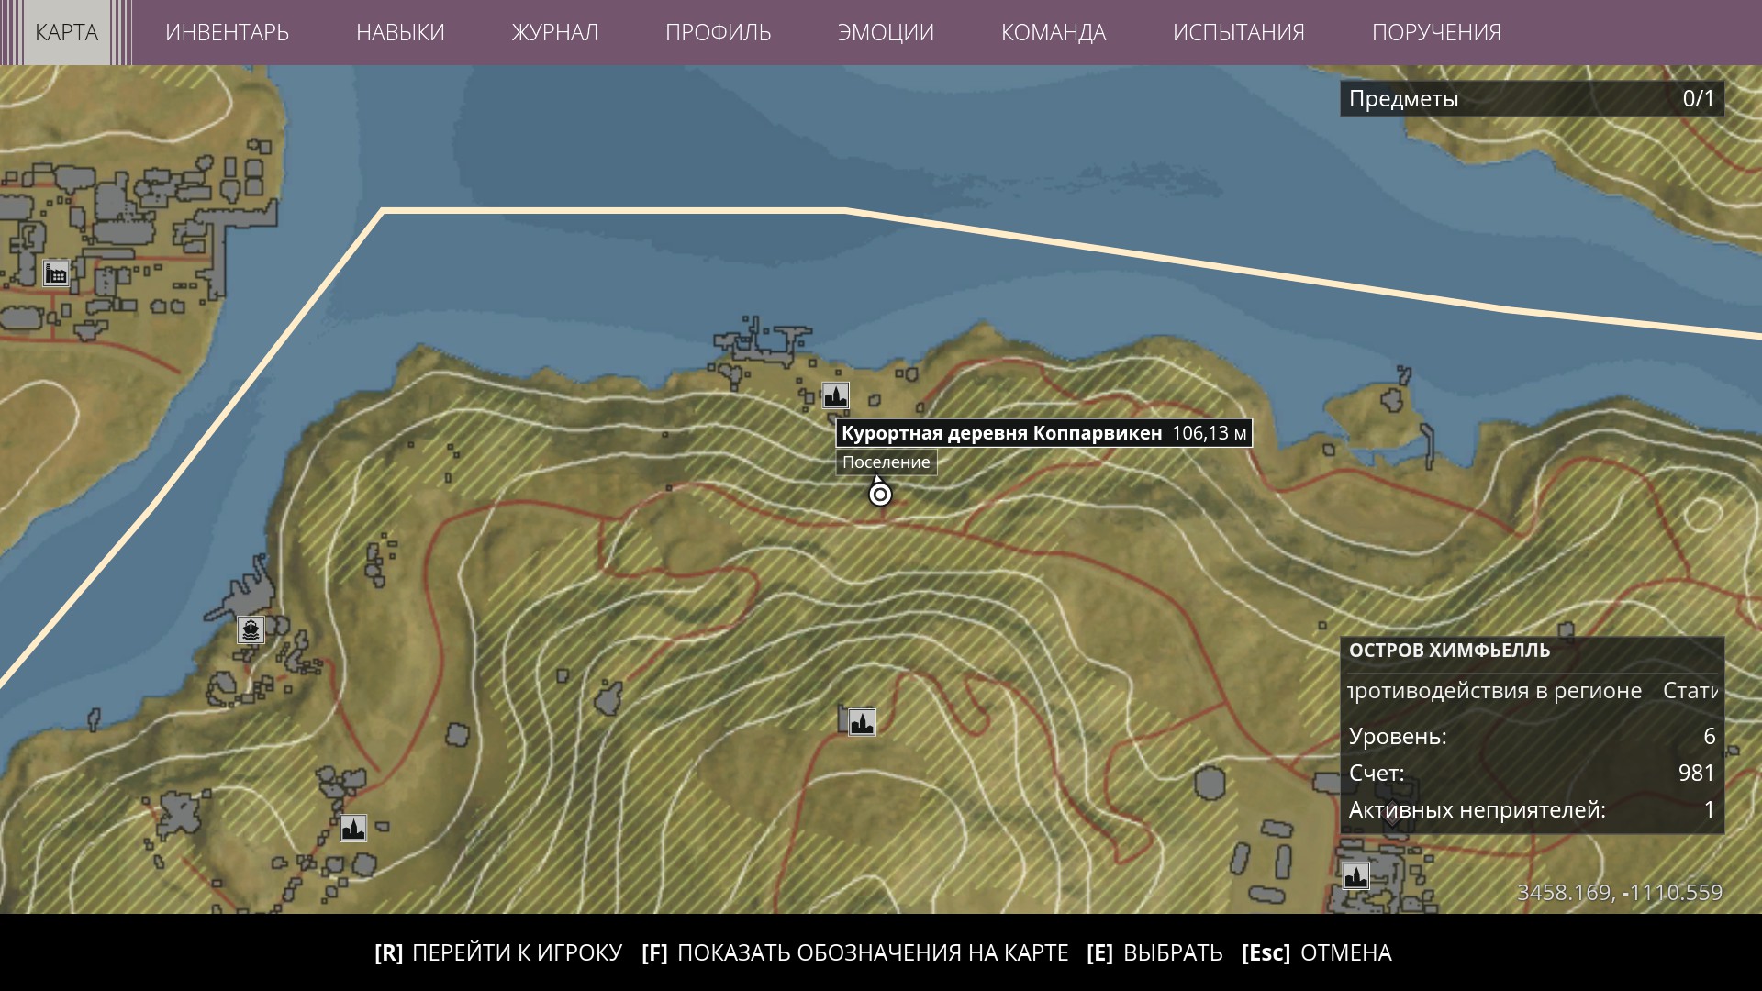Click the map coordinates 3458.169, -1110.559

[1620, 893]
